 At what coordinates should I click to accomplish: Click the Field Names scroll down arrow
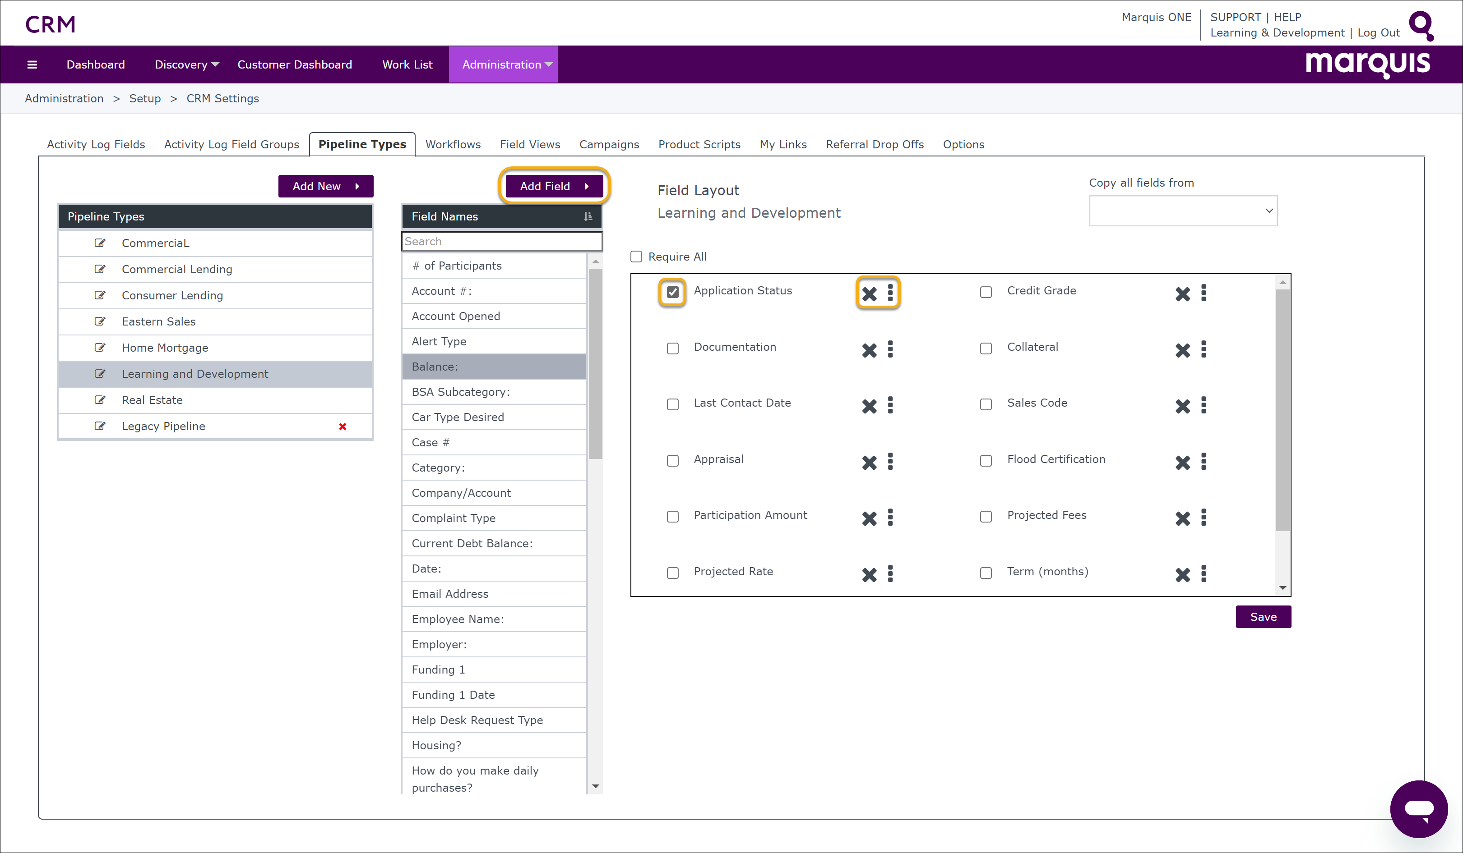(595, 786)
